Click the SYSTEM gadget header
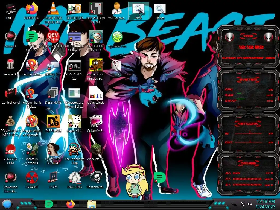The width and height of the screenshot is (280, 210). pos(248,79)
